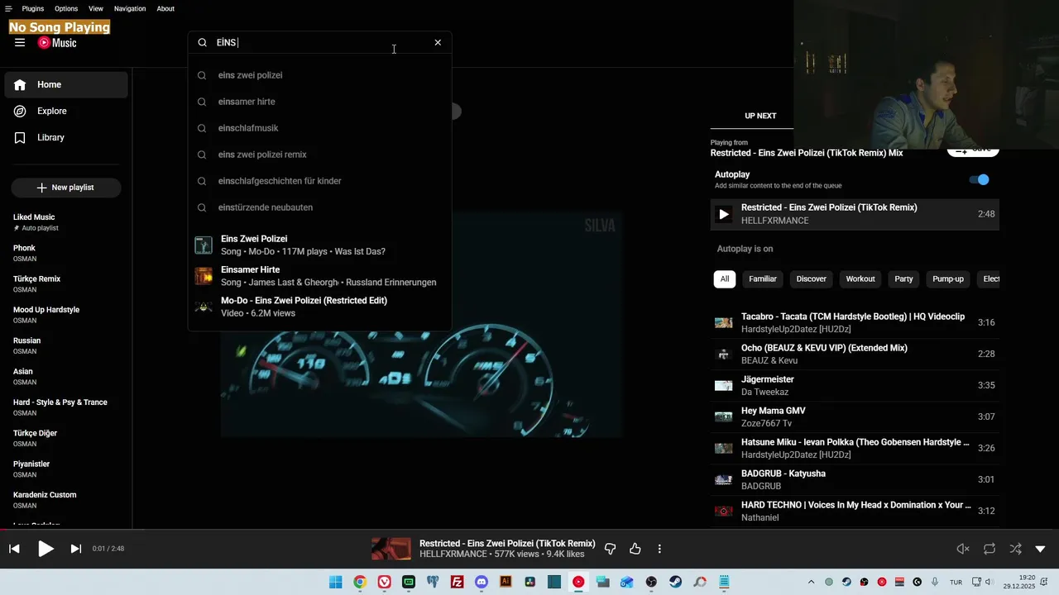
Task: Open the Asian playlist
Action: click(66, 377)
